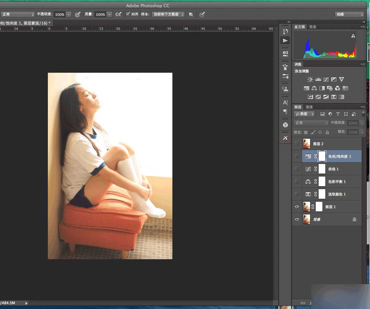This screenshot has height=309, width=370.
Task: Open the Brush Presets panel icon
Action: 285,76
